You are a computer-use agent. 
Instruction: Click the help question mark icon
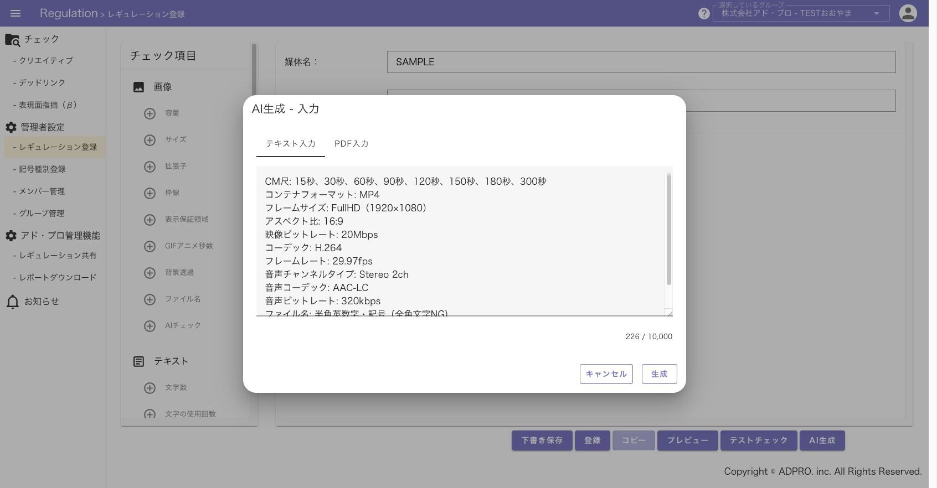(x=704, y=13)
